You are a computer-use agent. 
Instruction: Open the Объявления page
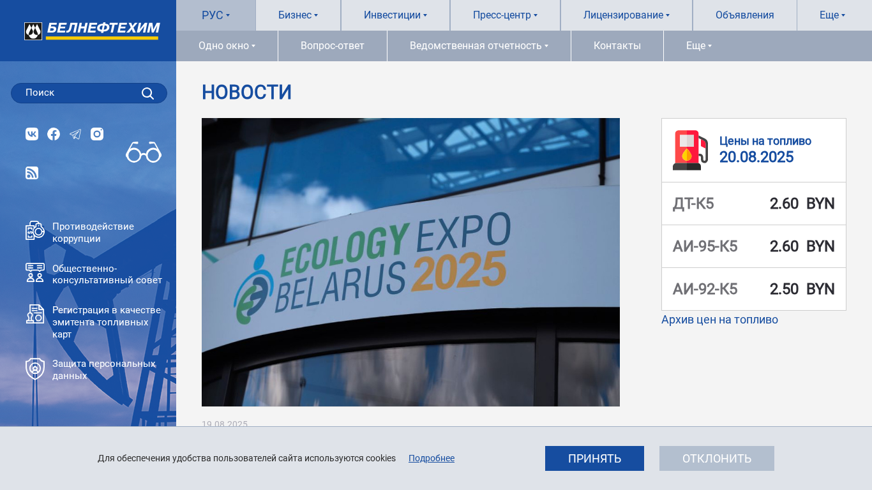coord(745,15)
